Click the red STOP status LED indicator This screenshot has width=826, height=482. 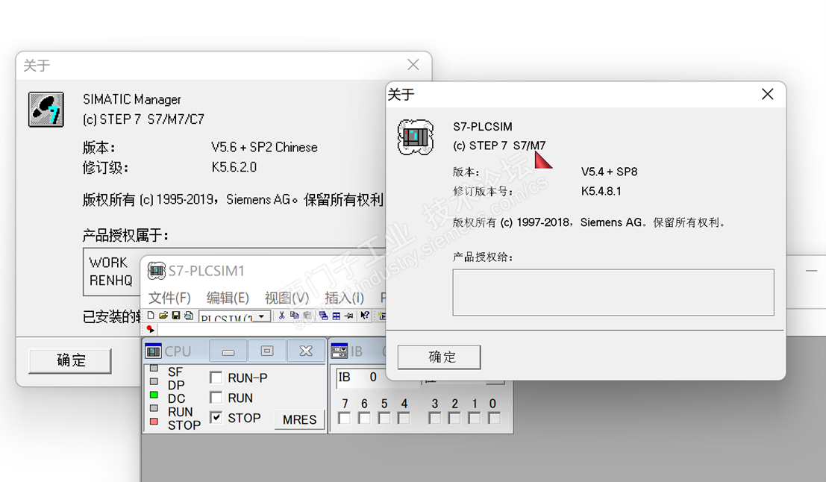pyautogui.click(x=154, y=422)
